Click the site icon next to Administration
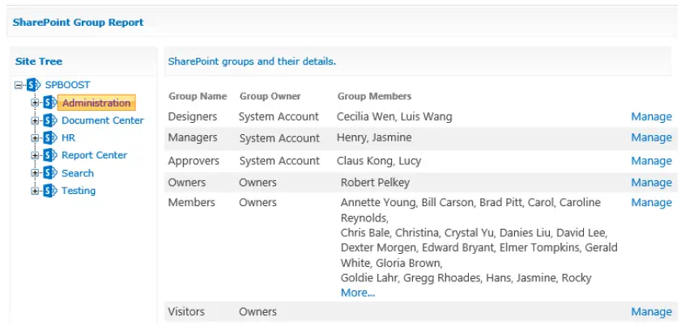This screenshot has height=325, width=681. click(x=50, y=103)
